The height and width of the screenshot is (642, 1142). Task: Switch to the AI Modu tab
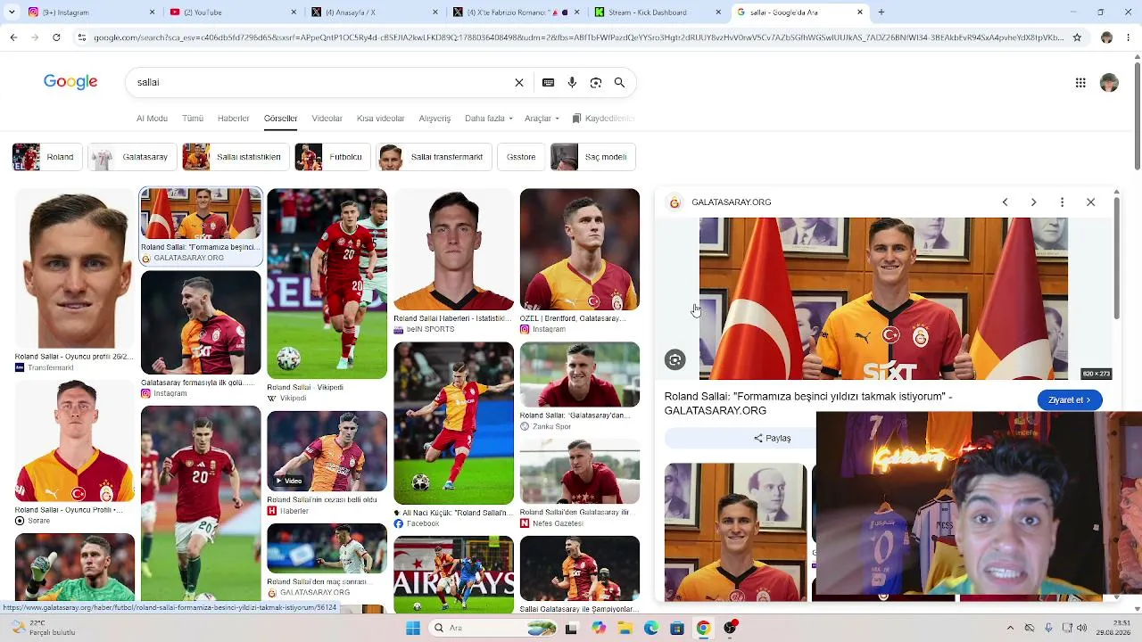(x=152, y=119)
